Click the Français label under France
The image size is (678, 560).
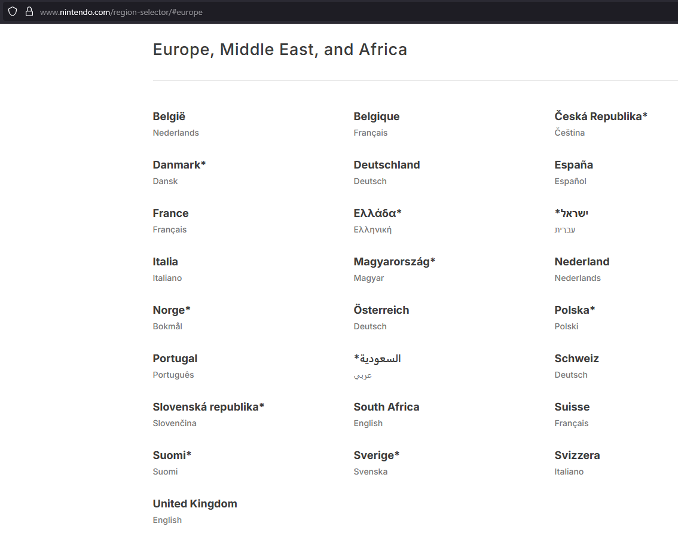point(170,229)
